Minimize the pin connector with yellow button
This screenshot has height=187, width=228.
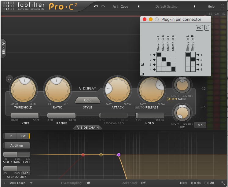pos(151,19)
